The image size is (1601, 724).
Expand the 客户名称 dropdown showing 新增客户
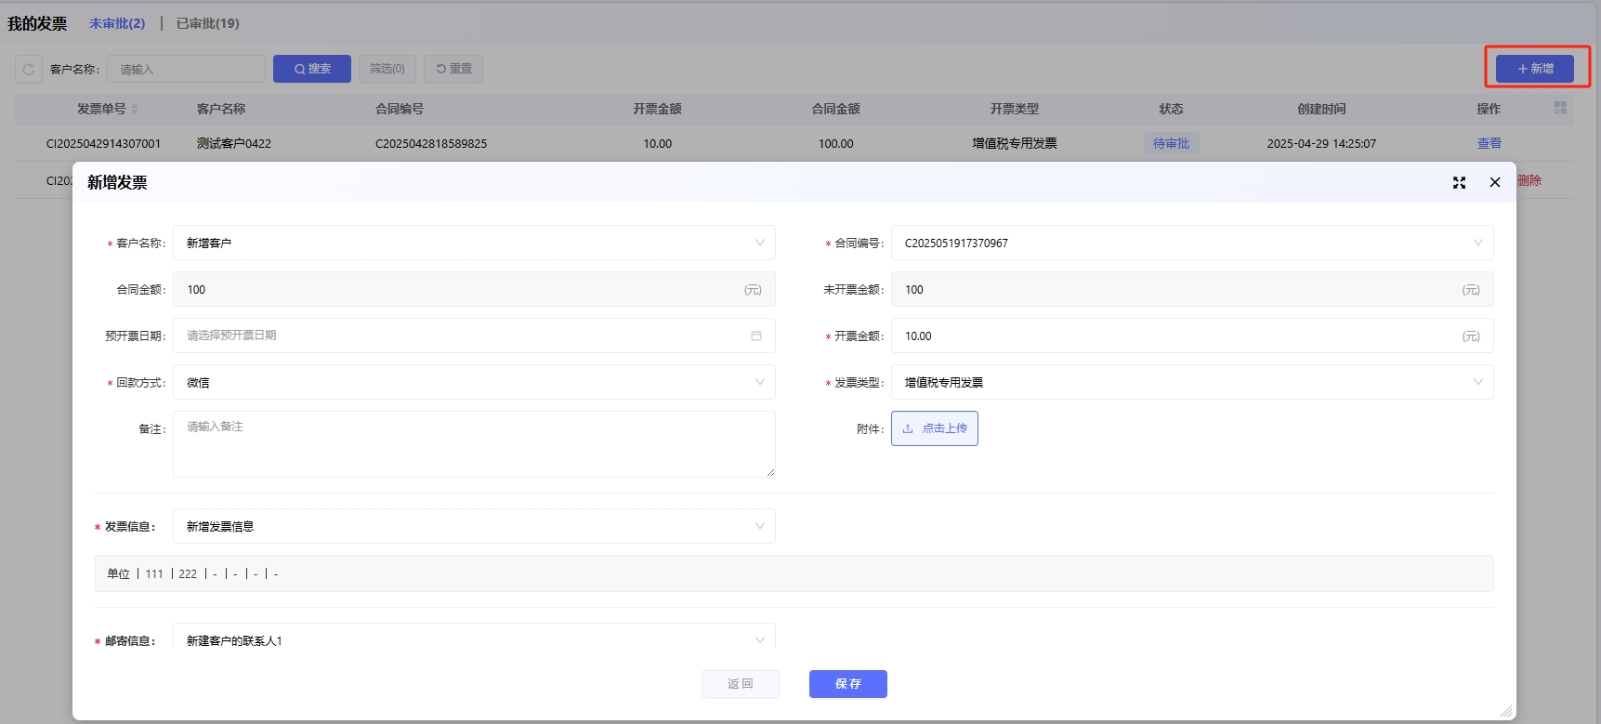(474, 243)
